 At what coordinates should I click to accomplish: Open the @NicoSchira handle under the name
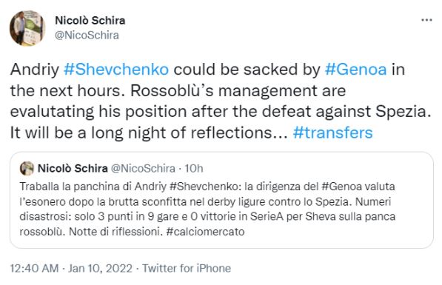pyautogui.click(x=87, y=36)
